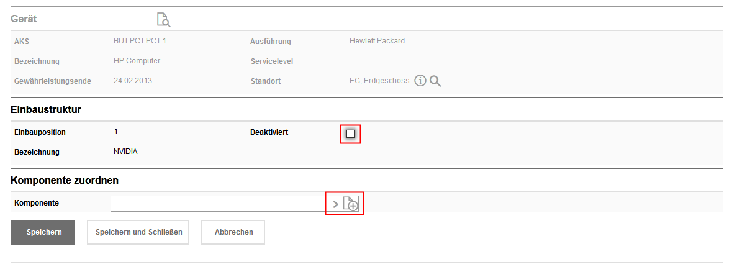
Task: Add a new Komponente with the plus document icon
Action: pos(351,204)
